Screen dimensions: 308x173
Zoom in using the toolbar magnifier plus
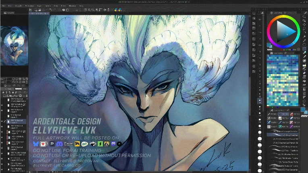[x=89, y=10]
